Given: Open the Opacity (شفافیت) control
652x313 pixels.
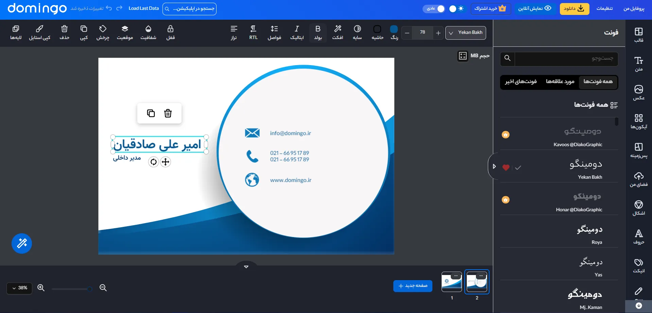Looking at the screenshot, I should [148, 33].
